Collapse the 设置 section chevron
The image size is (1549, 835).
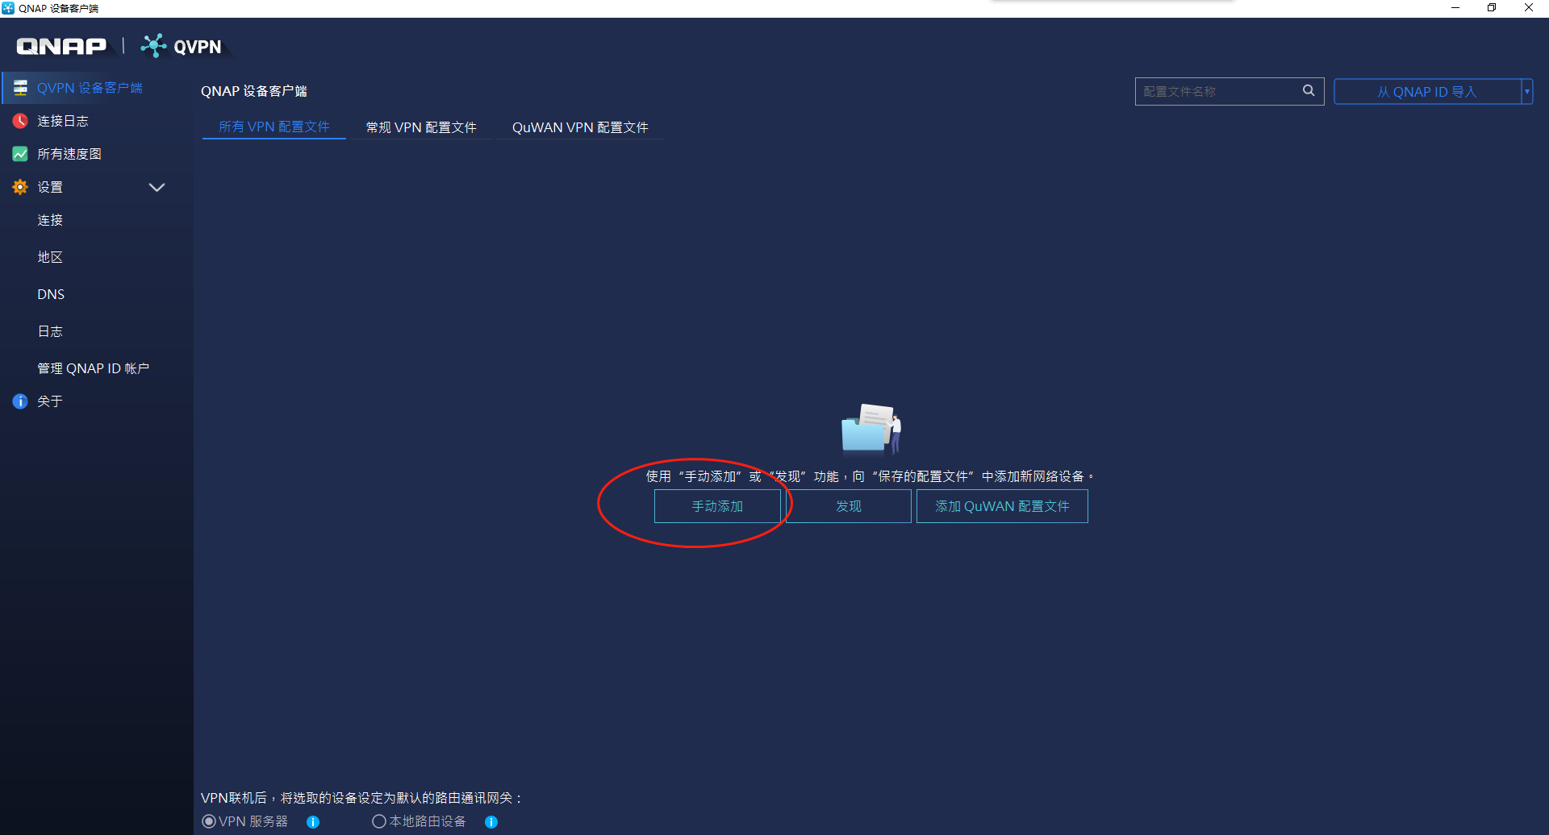(x=157, y=187)
